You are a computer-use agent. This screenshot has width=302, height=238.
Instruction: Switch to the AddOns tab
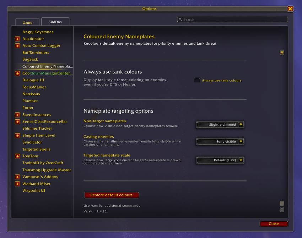point(55,22)
